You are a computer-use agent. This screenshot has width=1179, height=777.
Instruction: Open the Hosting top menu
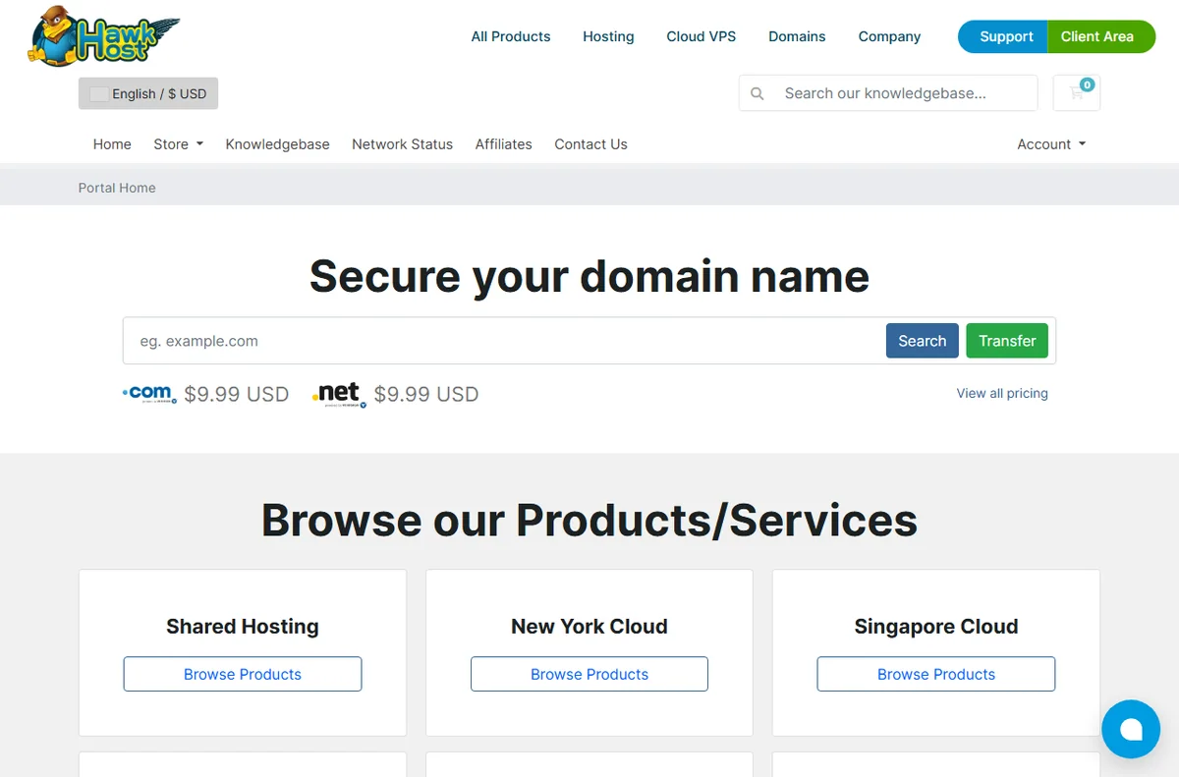[x=608, y=36]
